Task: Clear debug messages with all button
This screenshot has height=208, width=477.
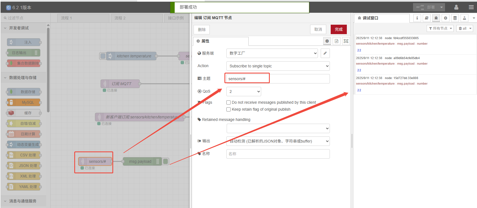Action: tap(463, 28)
